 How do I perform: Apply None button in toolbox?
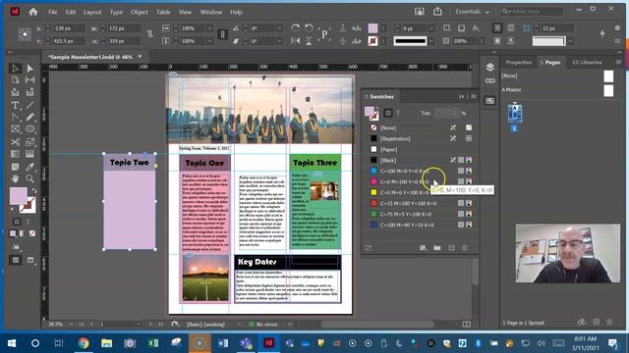coord(32,233)
